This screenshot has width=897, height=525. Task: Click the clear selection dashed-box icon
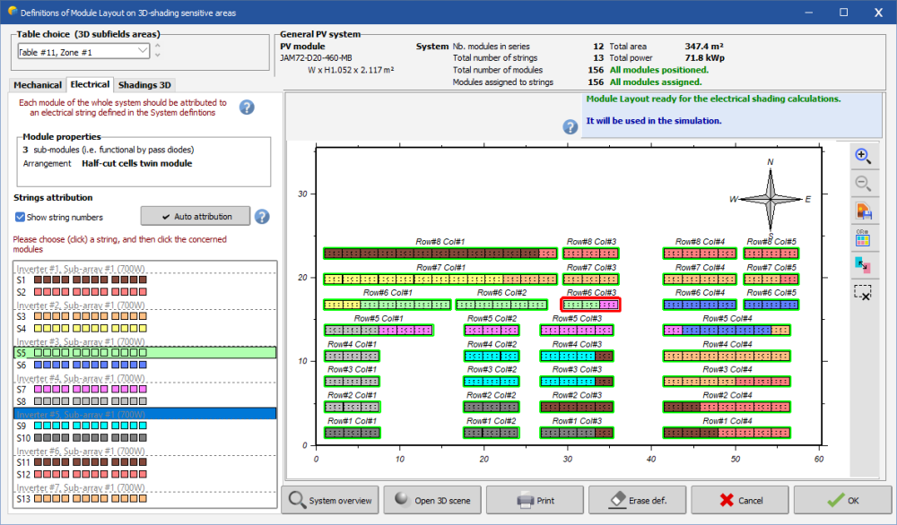tap(863, 293)
